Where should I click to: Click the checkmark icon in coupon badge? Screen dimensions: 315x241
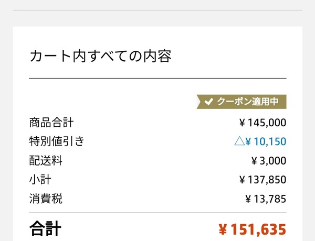point(209,102)
